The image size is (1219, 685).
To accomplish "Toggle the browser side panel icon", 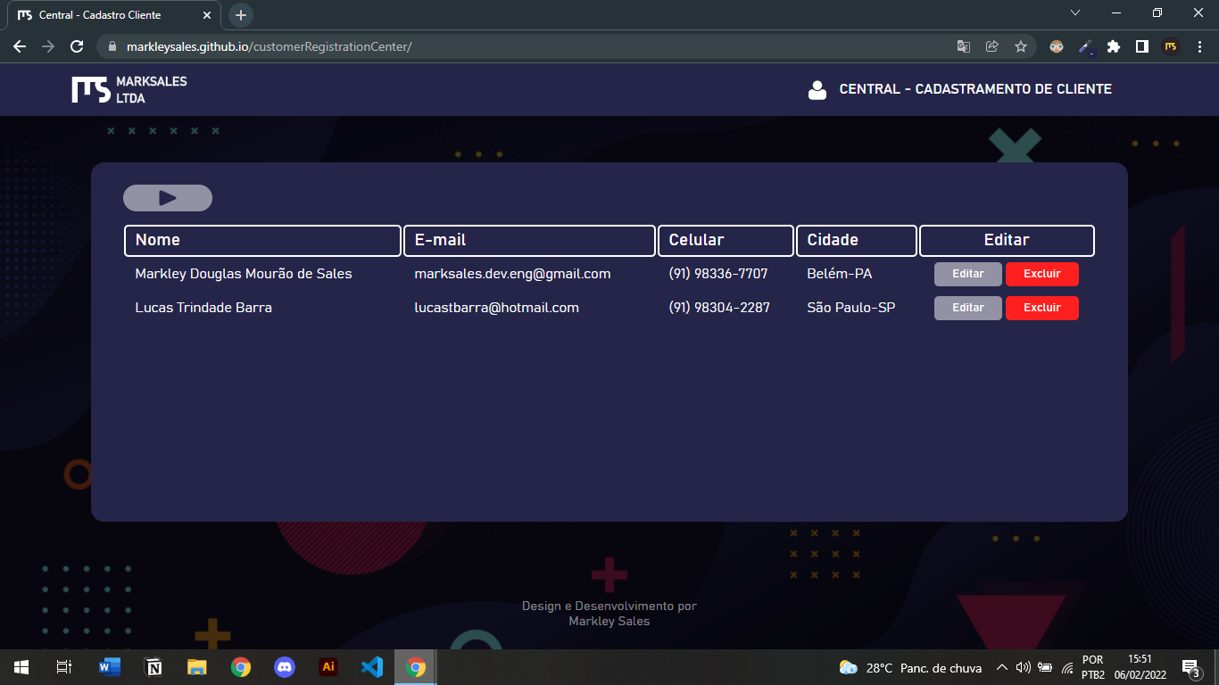I will pos(1141,46).
